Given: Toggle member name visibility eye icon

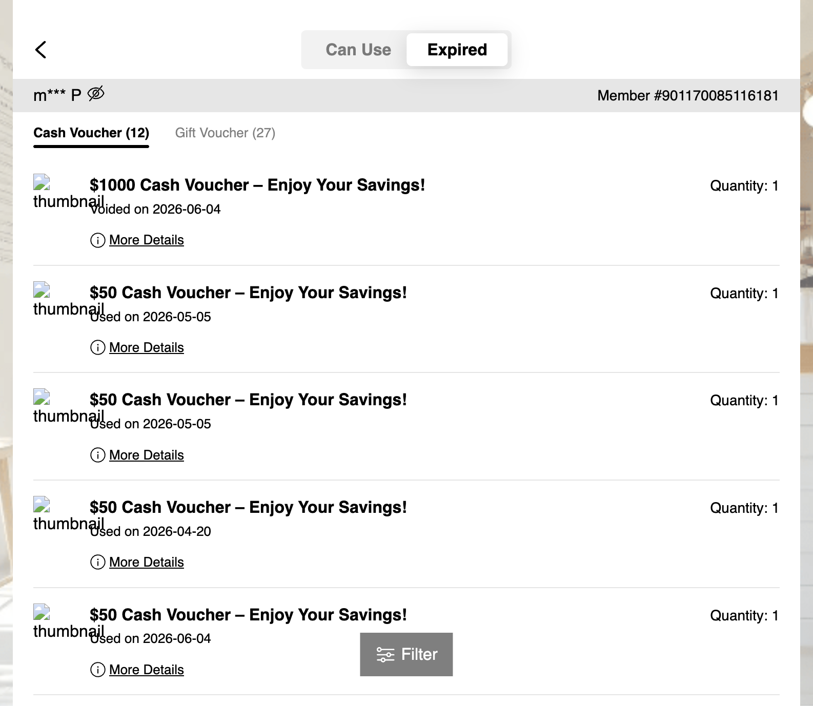Looking at the screenshot, I should (96, 94).
